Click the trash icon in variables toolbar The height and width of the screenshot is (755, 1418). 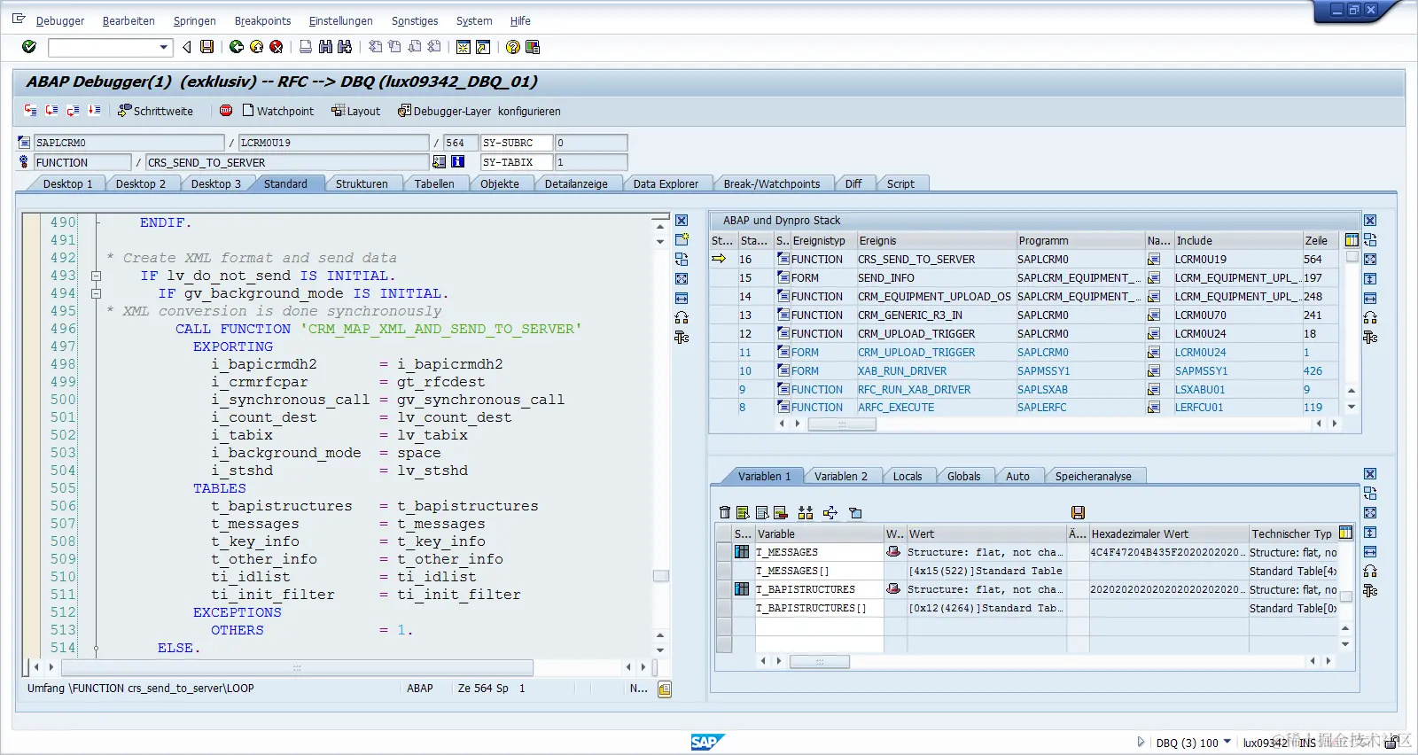tap(725, 512)
